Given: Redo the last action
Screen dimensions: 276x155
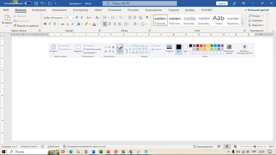Looking at the screenshot, I should 50,3.
